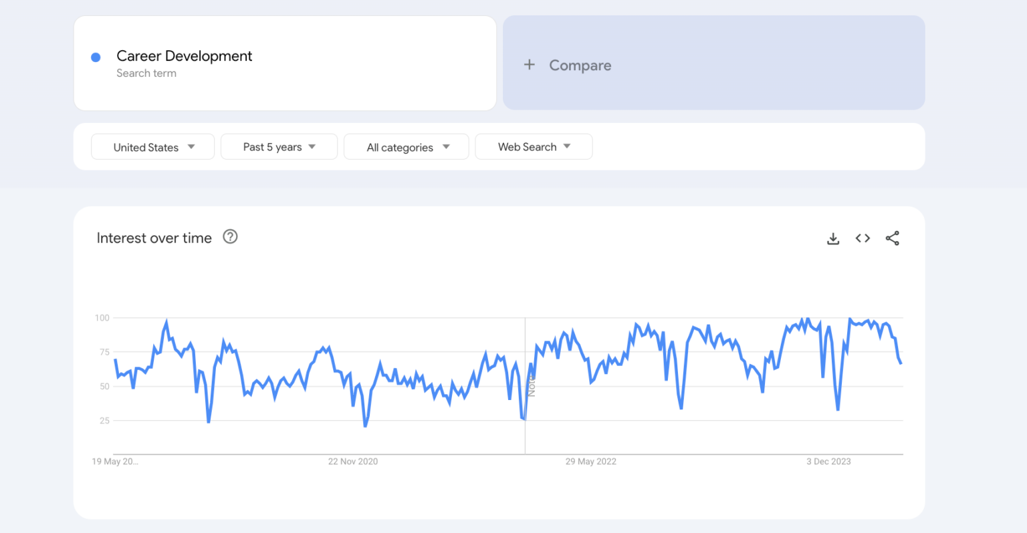Select the Compare panel
The height and width of the screenshot is (533, 1027).
click(713, 63)
